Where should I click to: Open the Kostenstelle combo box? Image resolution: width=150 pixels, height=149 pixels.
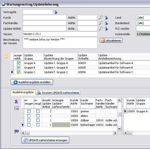coord(143,34)
